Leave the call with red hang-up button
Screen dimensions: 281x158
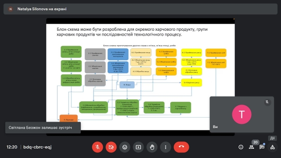click(181, 147)
